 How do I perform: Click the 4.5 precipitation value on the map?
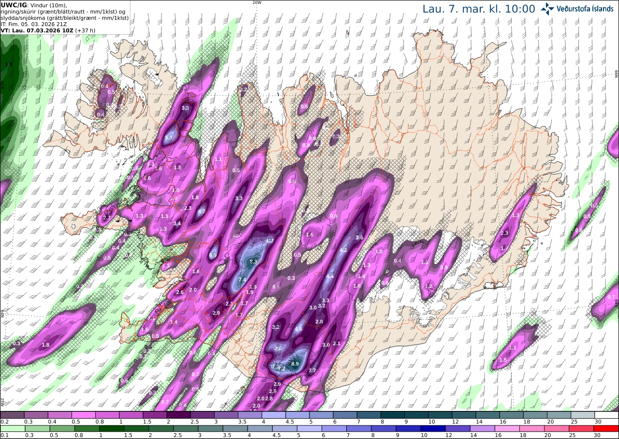pos(299,329)
